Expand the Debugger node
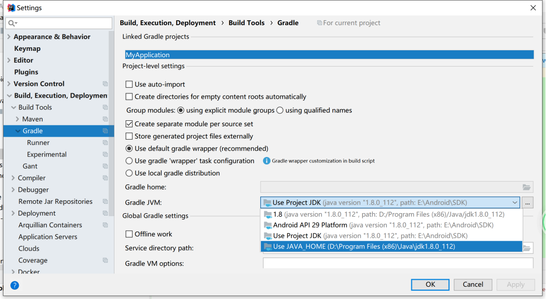Viewport: 546px width, 299px height. [13, 189]
